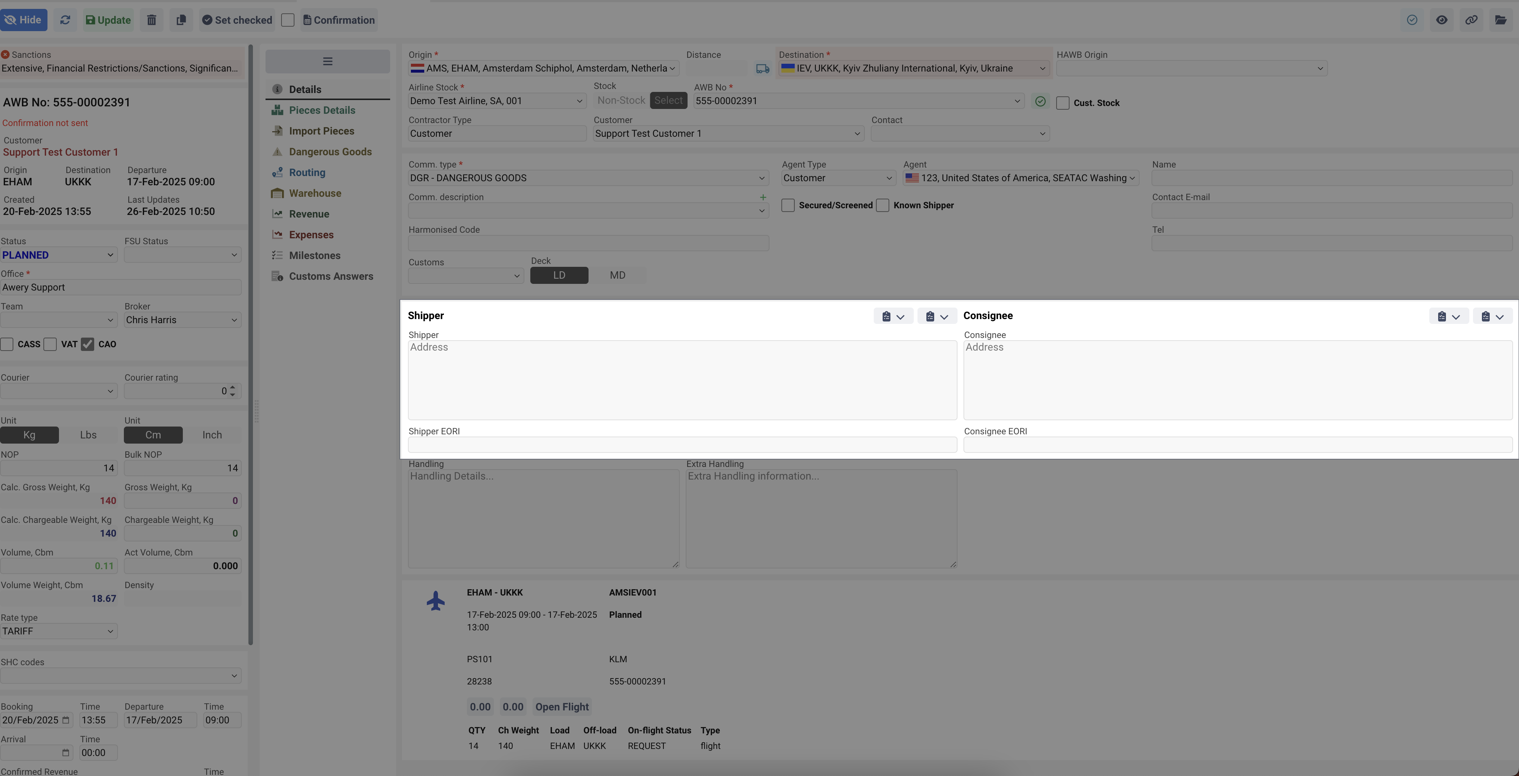1519x776 pixels.
Task: Click the link chain icon top right
Action: click(x=1471, y=20)
